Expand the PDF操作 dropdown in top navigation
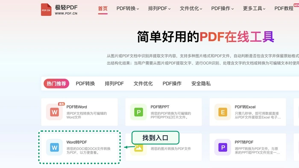The height and width of the screenshot is (168, 299). (223, 9)
